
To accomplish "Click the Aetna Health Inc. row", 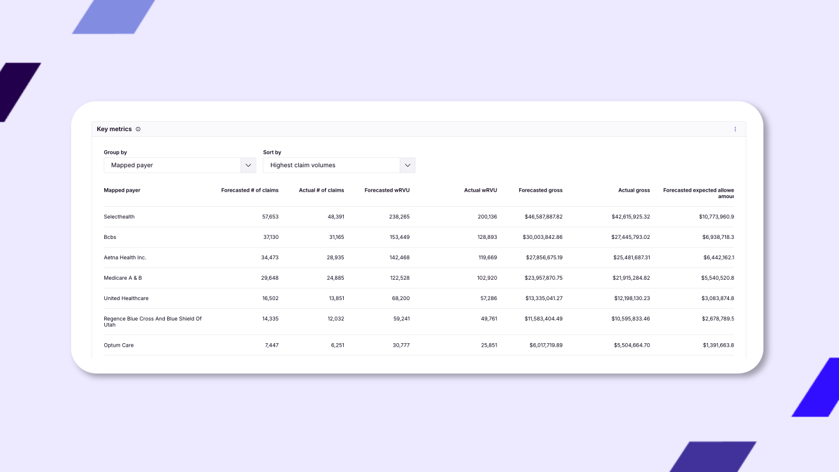I will tap(125, 258).
